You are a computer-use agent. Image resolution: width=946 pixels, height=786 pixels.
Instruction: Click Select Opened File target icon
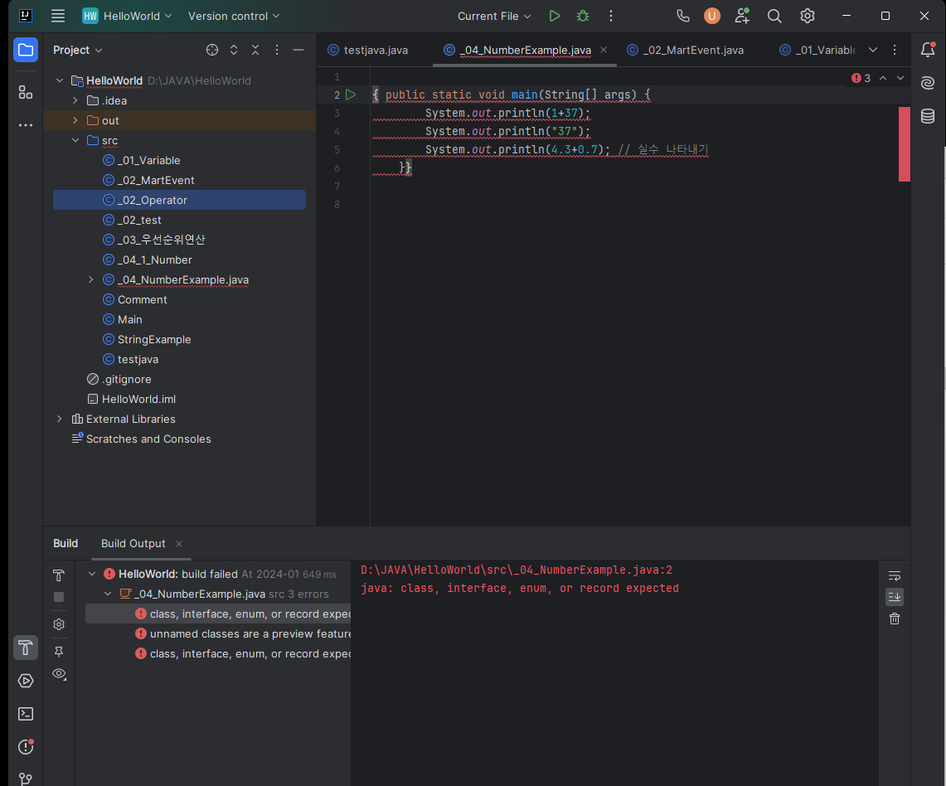(212, 50)
